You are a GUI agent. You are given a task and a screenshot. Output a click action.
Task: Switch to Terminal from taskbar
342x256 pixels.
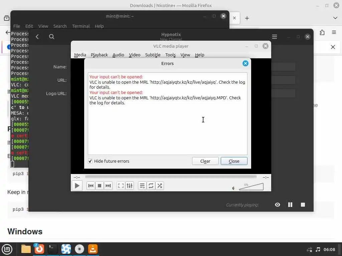coord(52,249)
